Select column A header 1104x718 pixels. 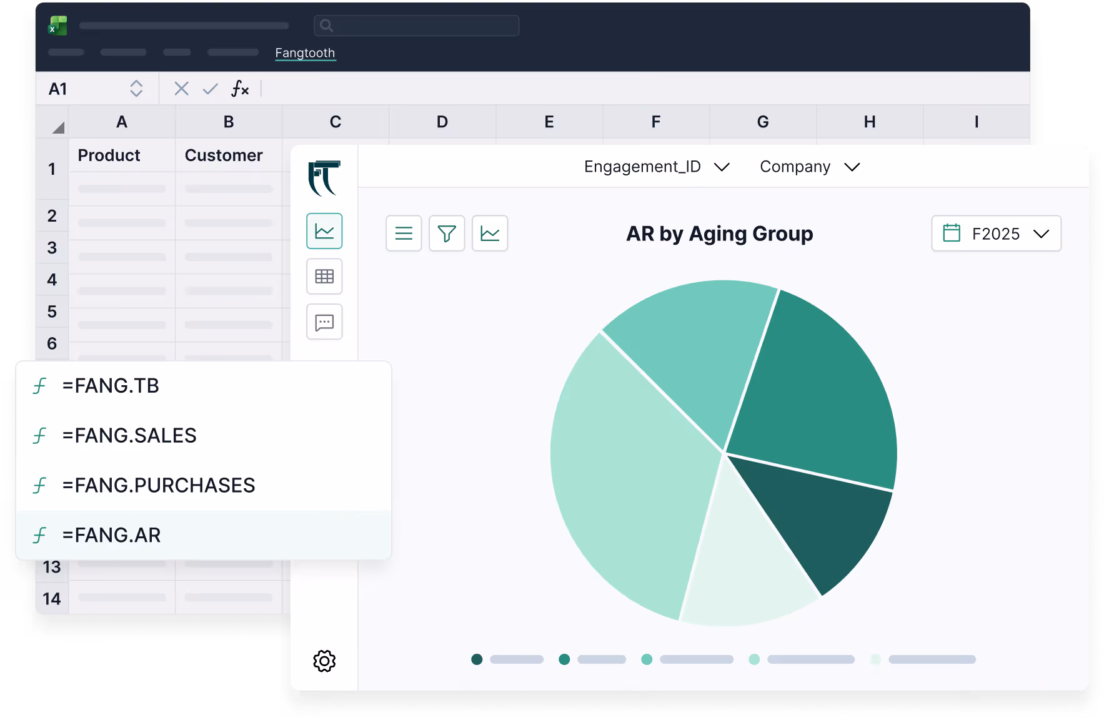pyautogui.click(x=122, y=122)
